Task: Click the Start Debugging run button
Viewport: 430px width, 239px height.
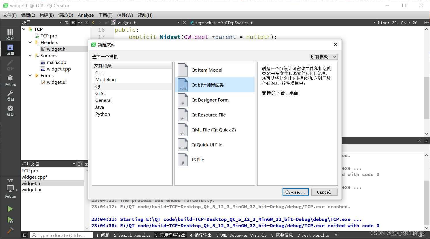Action: pyautogui.click(x=10, y=220)
